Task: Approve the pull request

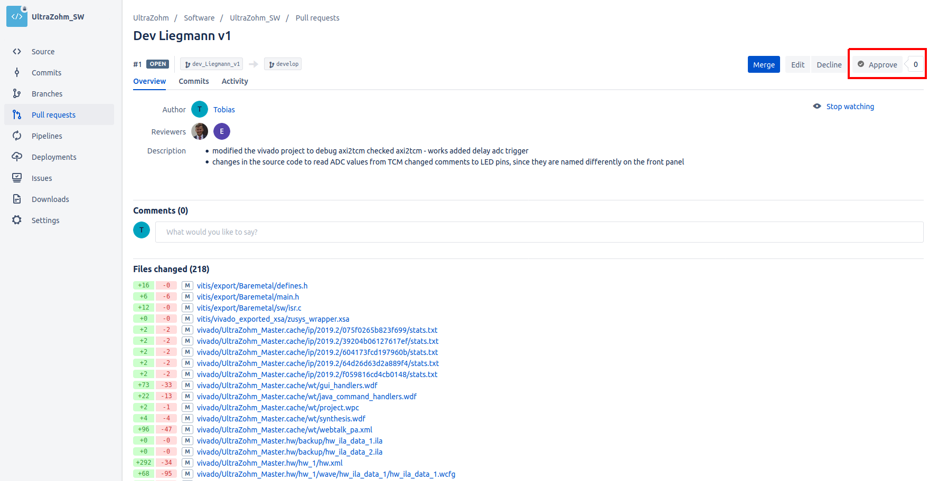Action: click(x=877, y=64)
